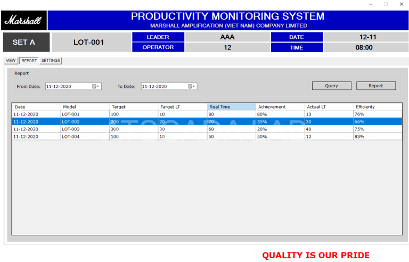The image size is (409, 262).
Task: Click the 75% efficiency cell
Action: click(378, 129)
